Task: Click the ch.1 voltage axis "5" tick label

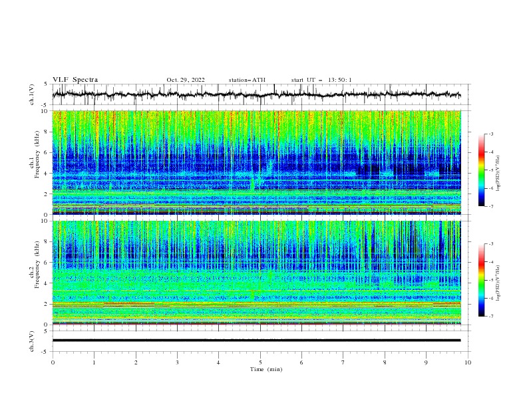Action: coord(47,84)
